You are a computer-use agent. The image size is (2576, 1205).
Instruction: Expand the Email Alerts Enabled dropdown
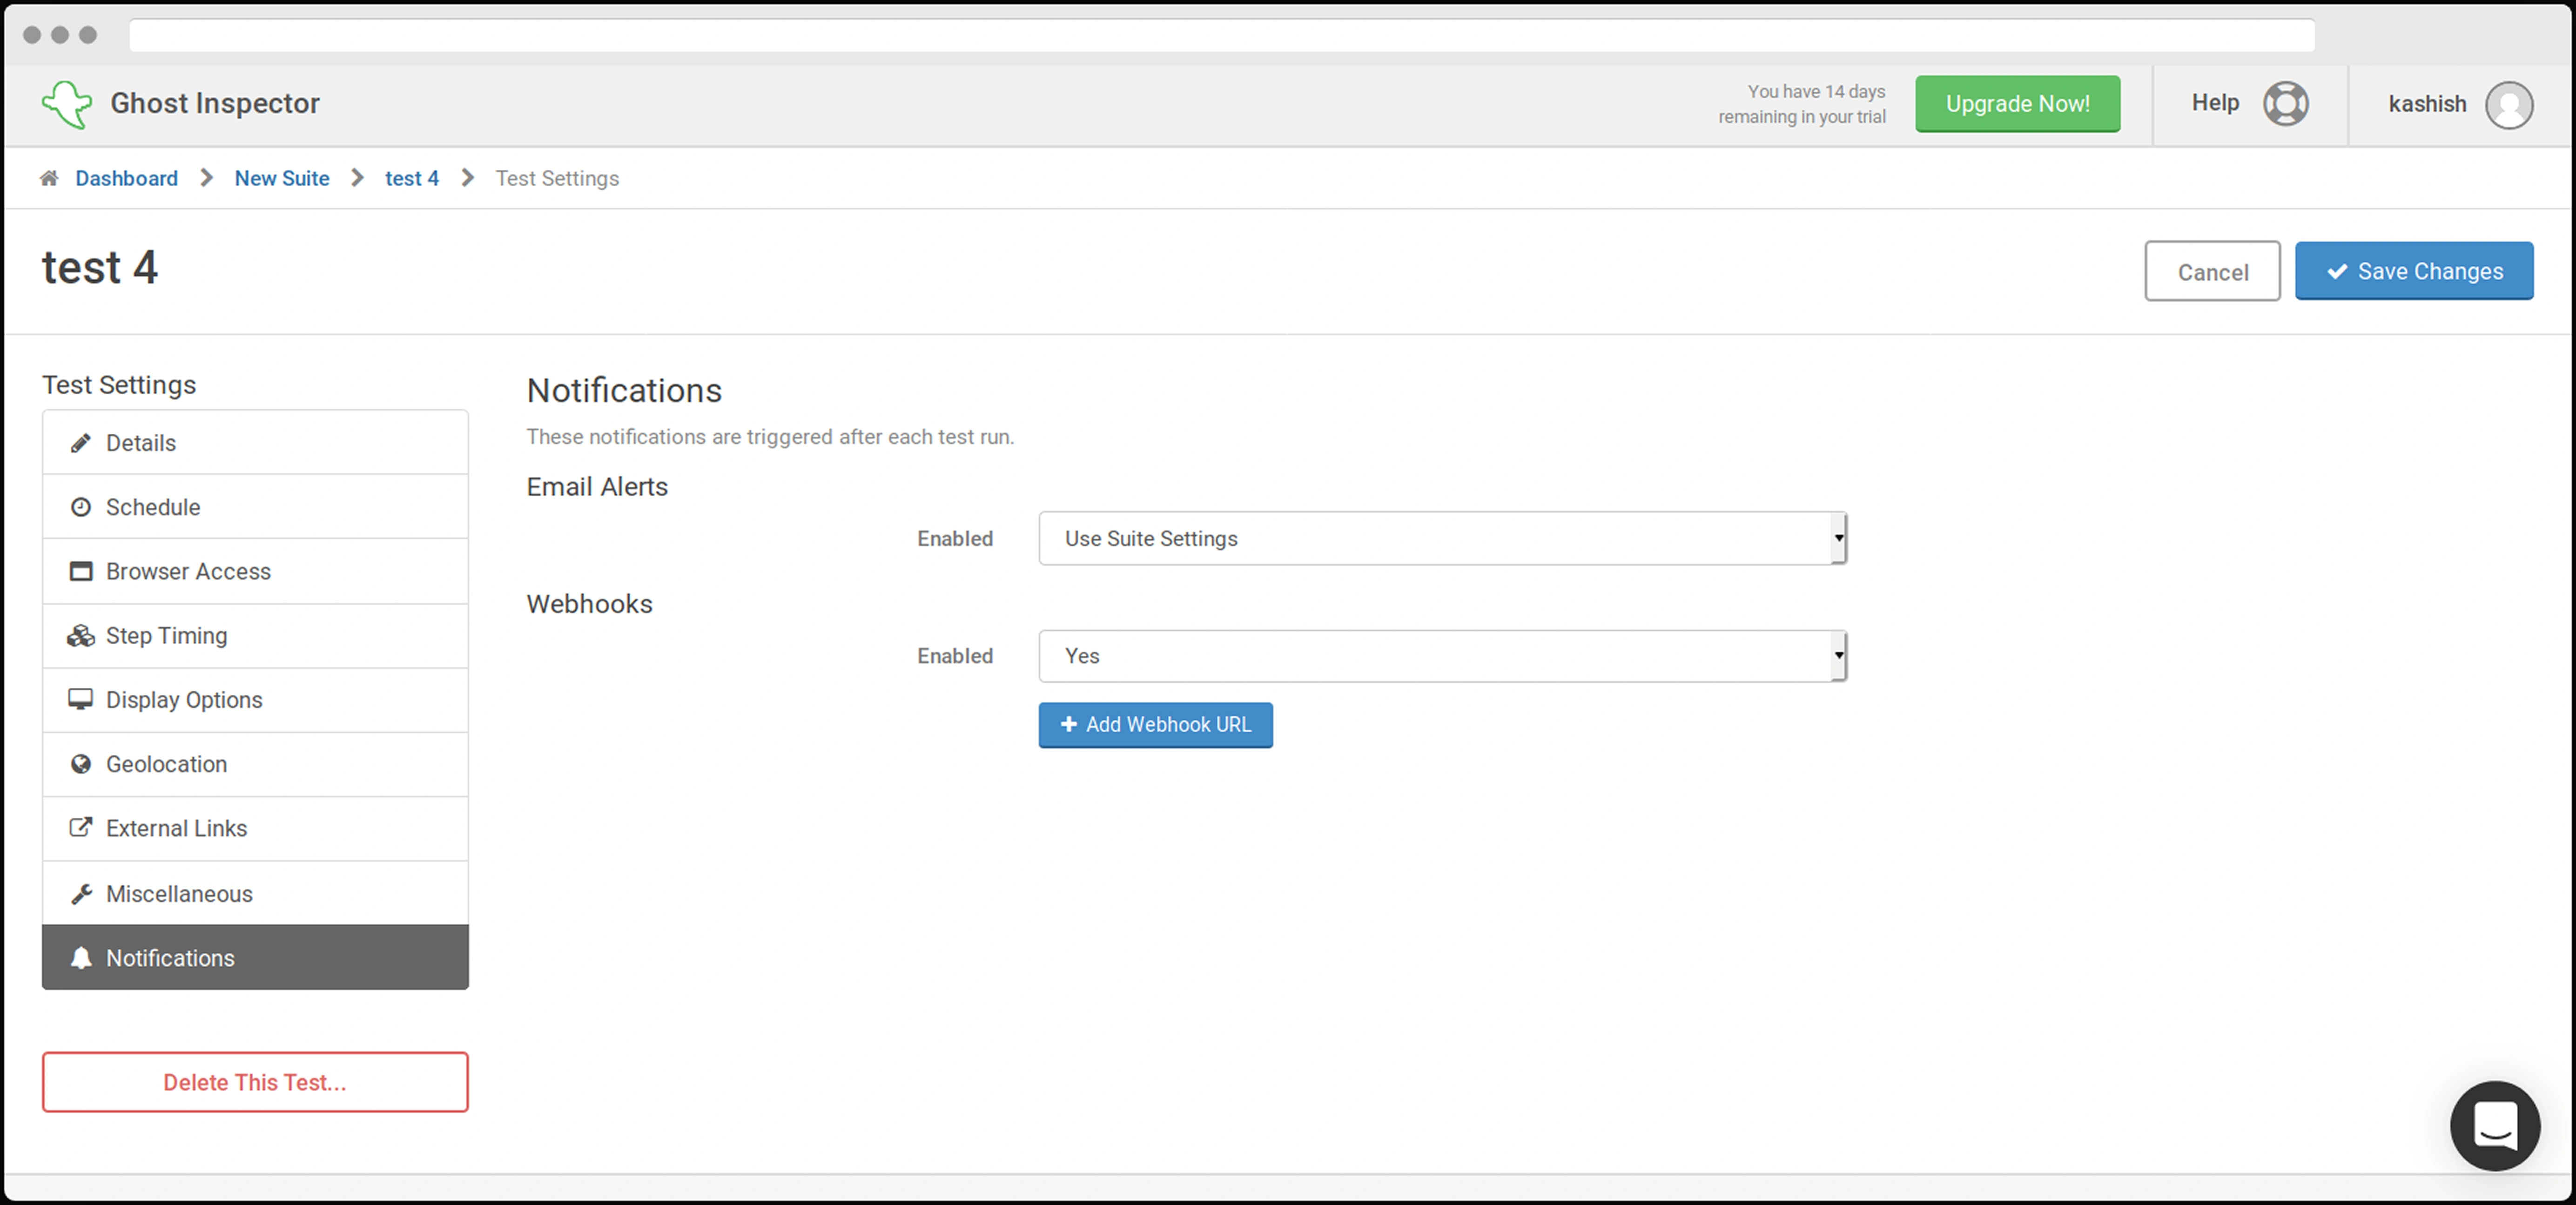1441,539
